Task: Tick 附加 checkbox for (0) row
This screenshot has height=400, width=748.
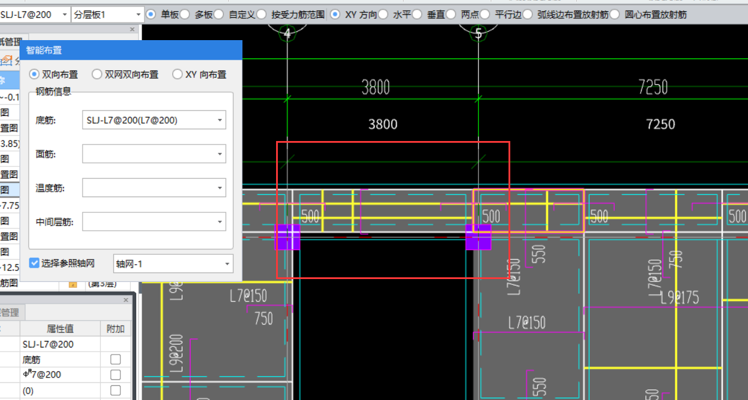Action: point(116,390)
